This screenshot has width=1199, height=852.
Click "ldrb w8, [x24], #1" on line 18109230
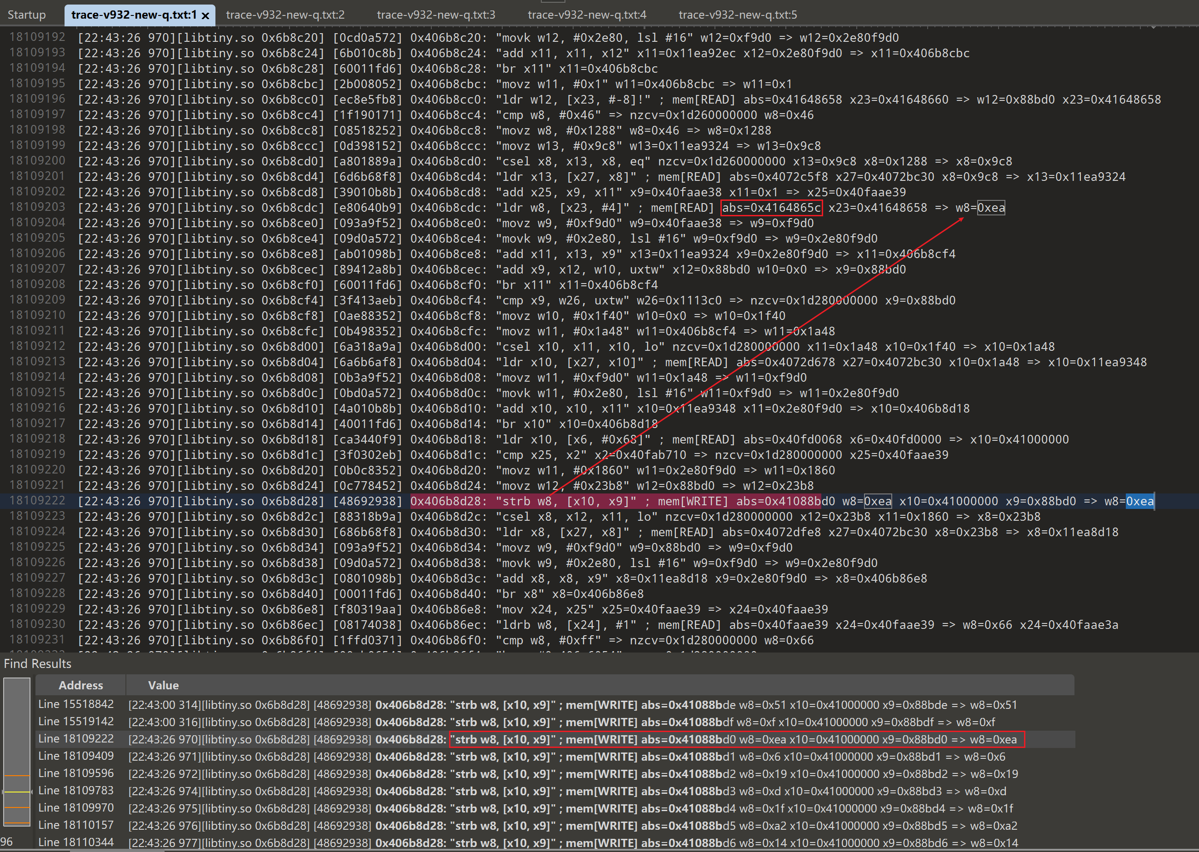click(566, 625)
